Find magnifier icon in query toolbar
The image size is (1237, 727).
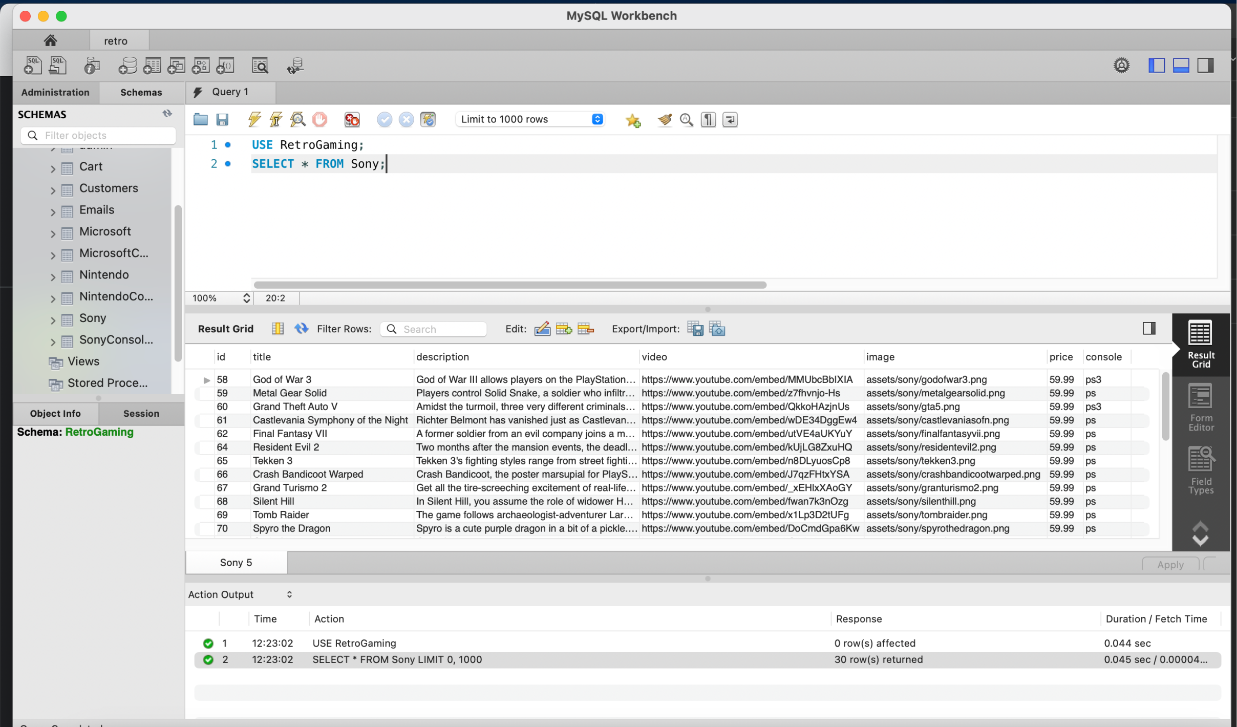click(x=687, y=120)
